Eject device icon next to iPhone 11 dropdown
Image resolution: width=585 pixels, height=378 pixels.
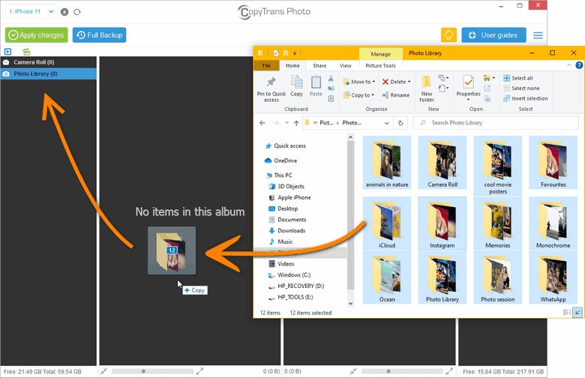tap(64, 12)
